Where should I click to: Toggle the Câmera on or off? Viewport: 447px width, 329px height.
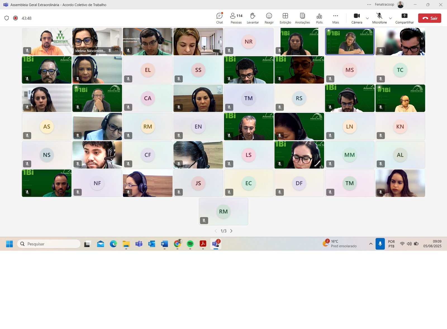(x=357, y=18)
